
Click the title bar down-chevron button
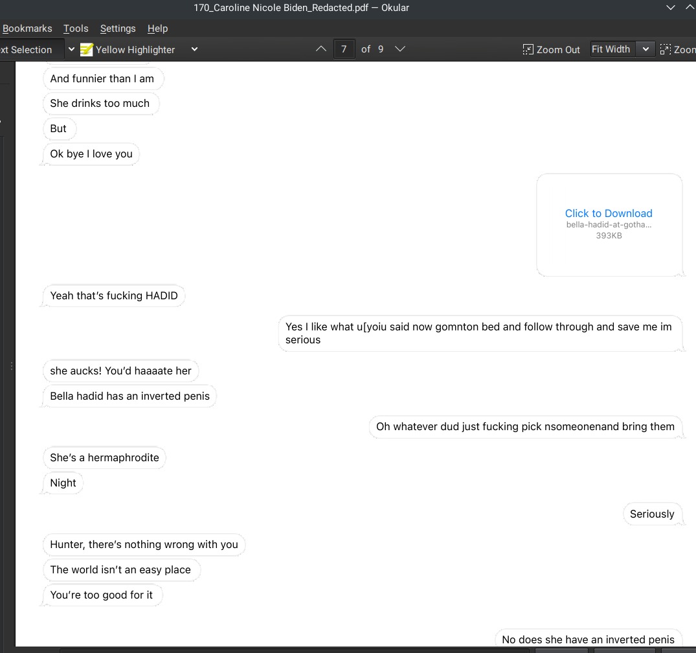pyautogui.click(x=671, y=8)
